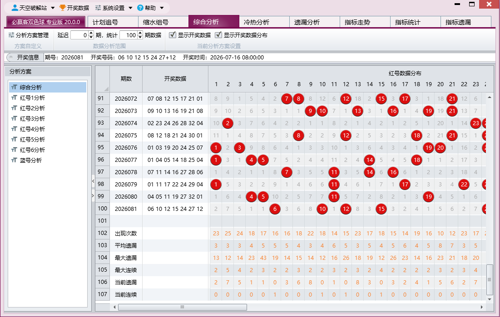Click the 当前连续 row label

point(126,294)
